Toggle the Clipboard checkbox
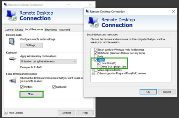Viewport: 179px width, 118px height. pos(54,87)
